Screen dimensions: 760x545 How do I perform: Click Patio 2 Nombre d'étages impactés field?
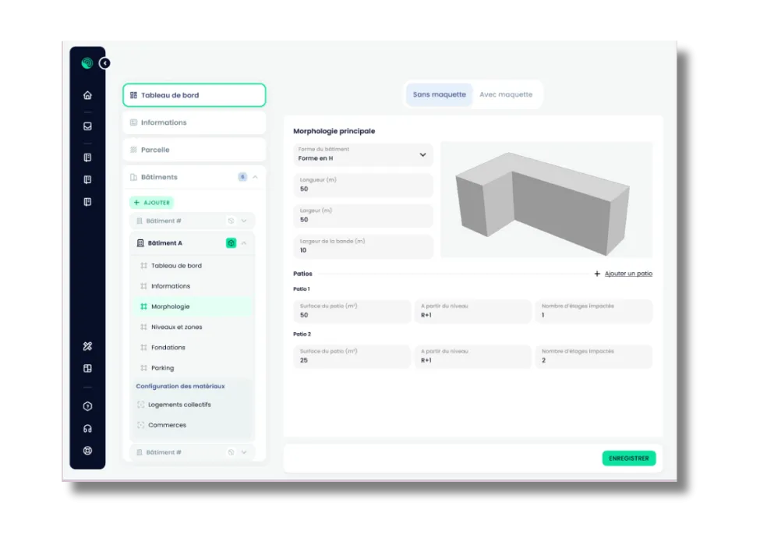[594, 356]
